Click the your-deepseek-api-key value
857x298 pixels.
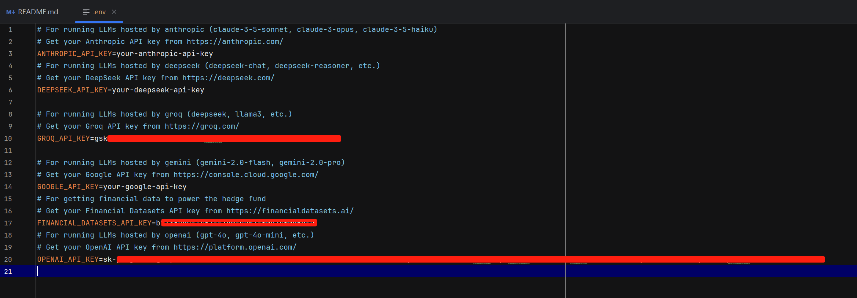point(158,90)
